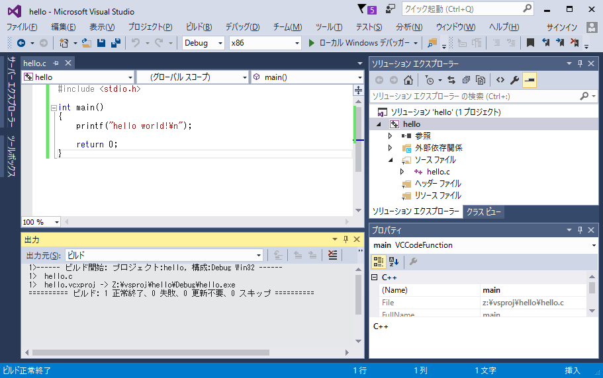Open the サーバー エクスプローラー side tab
The image size is (603, 378).
[x=11, y=92]
